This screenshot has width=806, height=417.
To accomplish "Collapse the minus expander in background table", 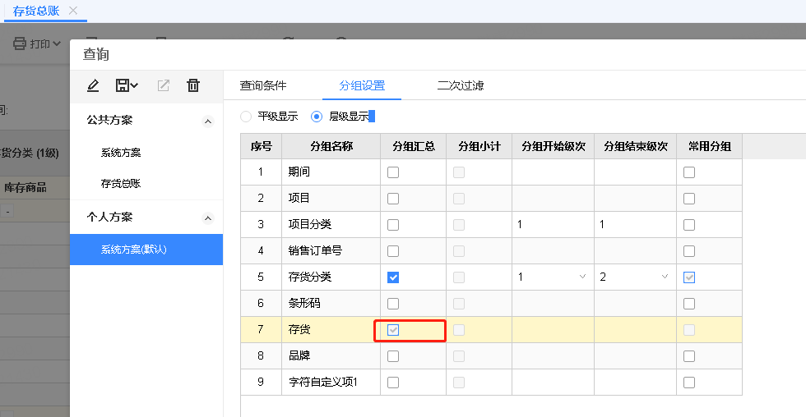I will click(x=7, y=211).
